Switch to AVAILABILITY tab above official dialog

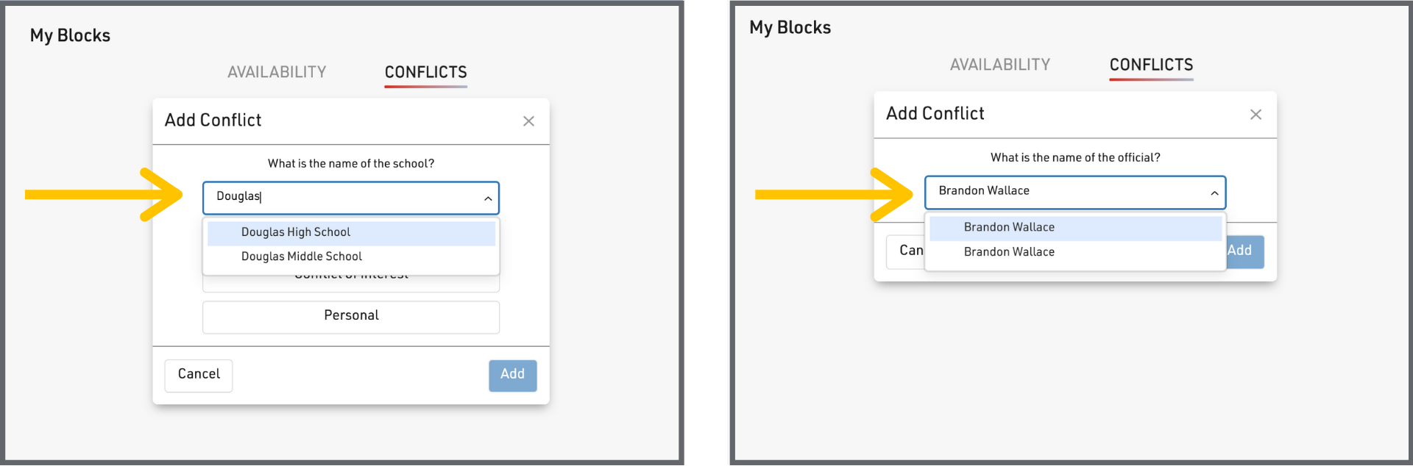click(999, 65)
